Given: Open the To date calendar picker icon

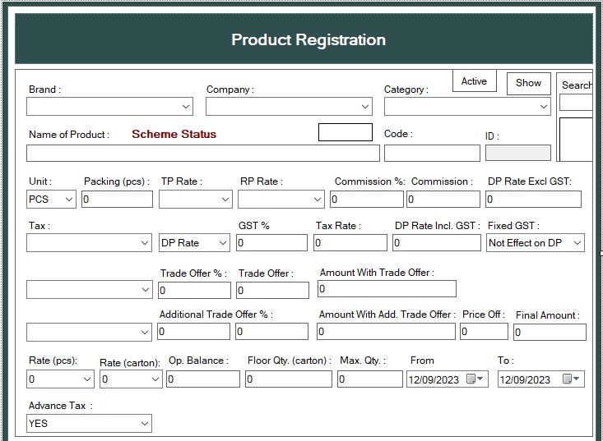Looking at the screenshot, I should [571, 379].
